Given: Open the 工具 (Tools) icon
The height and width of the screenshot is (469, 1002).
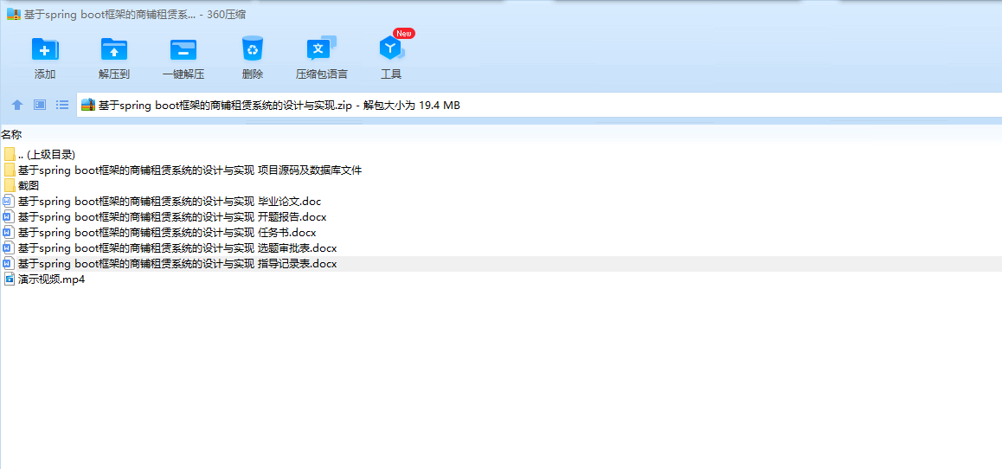Looking at the screenshot, I should (390, 48).
